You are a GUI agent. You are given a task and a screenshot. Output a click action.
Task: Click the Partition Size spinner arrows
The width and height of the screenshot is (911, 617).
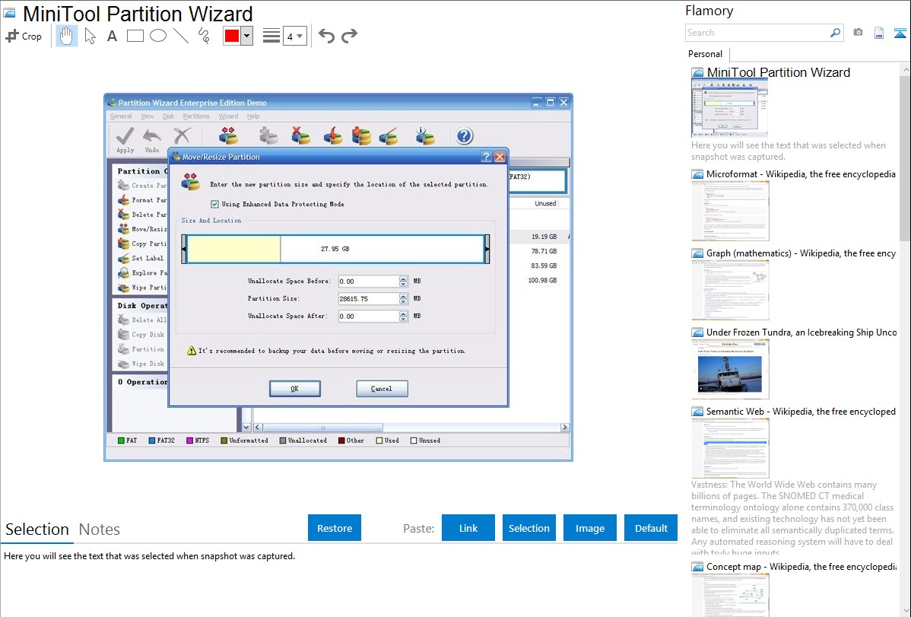403,299
